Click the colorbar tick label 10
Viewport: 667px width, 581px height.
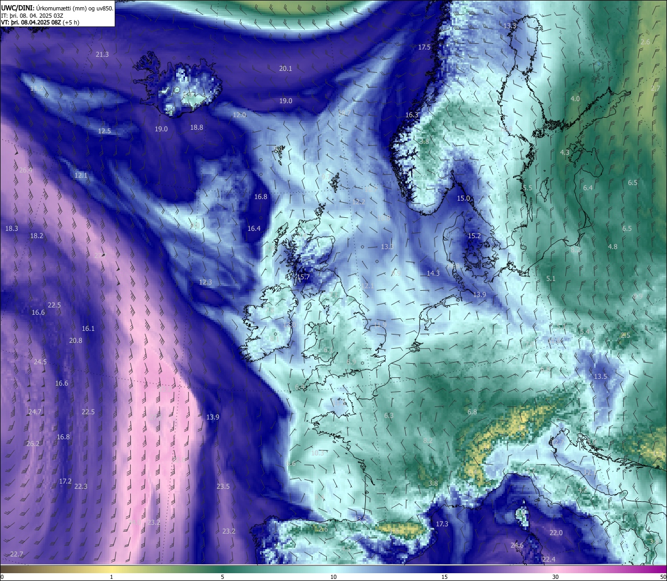click(333, 576)
